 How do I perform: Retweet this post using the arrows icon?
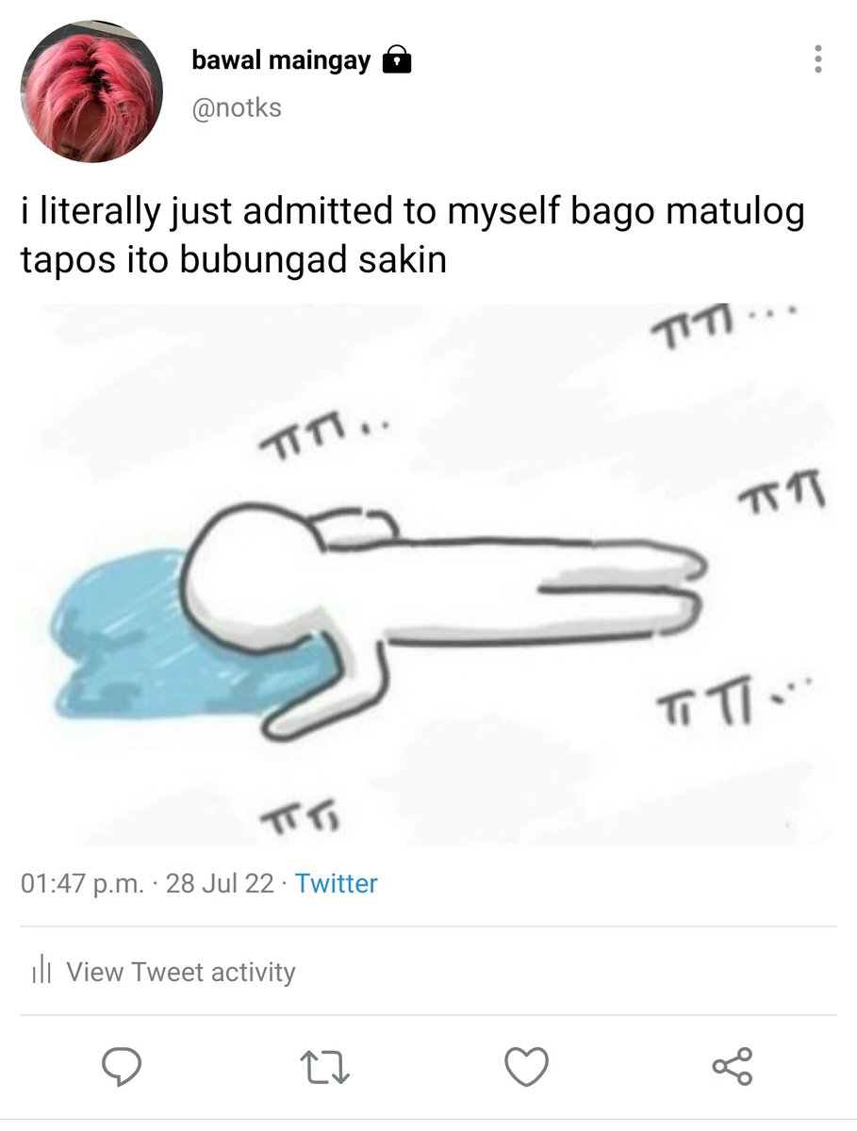pos(322,1067)
